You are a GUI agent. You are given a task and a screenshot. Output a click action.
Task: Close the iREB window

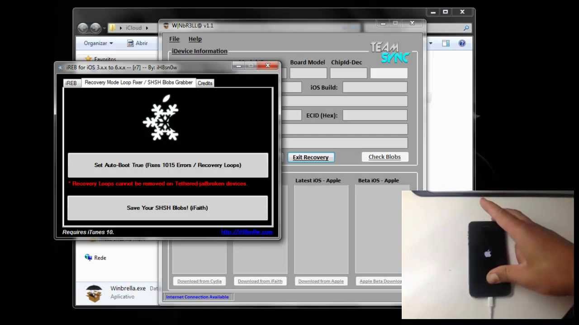[268, 66]
